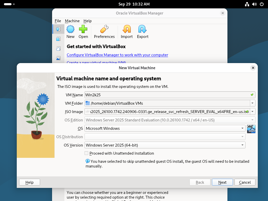Open the File menu
Image resolution: width=268 pixels, height=201 pixels.
pyautogui.click(x=58, y=21)
